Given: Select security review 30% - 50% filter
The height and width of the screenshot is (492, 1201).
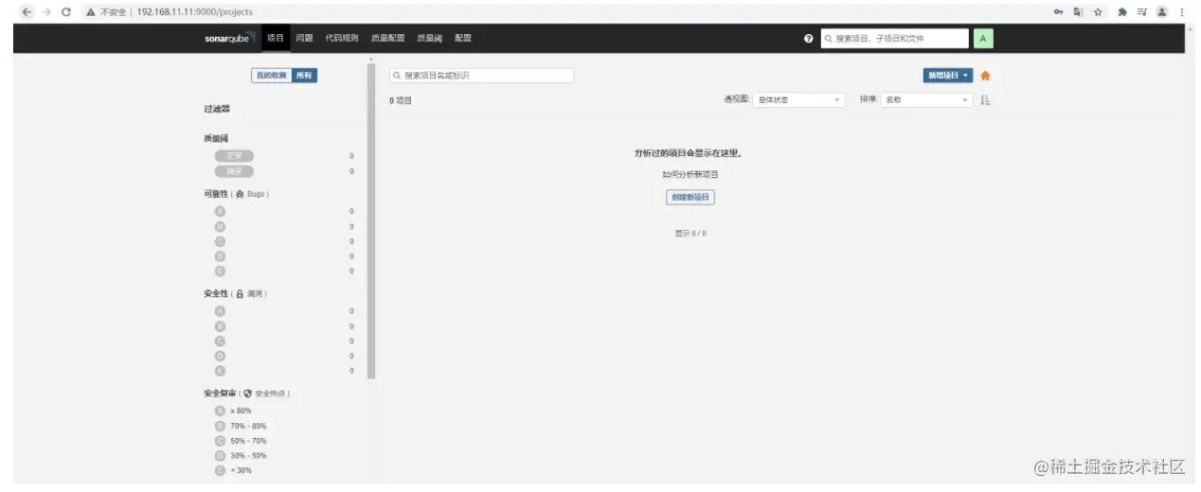Looking at the screenshot, I should click(x=241, y=455).
